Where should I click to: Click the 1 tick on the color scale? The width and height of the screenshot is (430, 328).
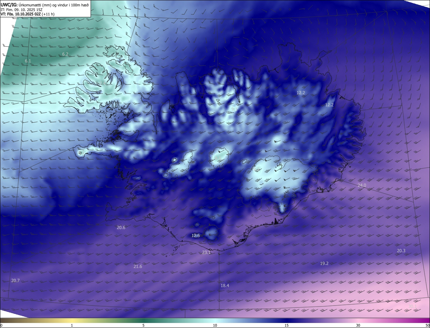click(x=72, y=325)
